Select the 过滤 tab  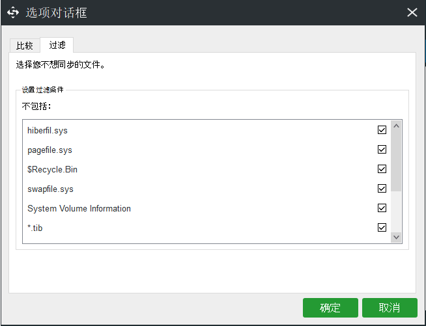point(57,45)
